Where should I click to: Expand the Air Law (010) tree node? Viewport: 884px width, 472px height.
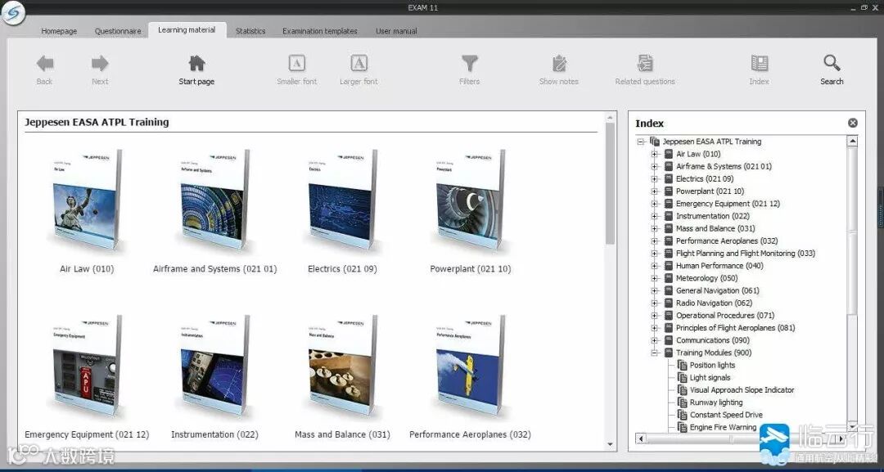tap(655, 154)
